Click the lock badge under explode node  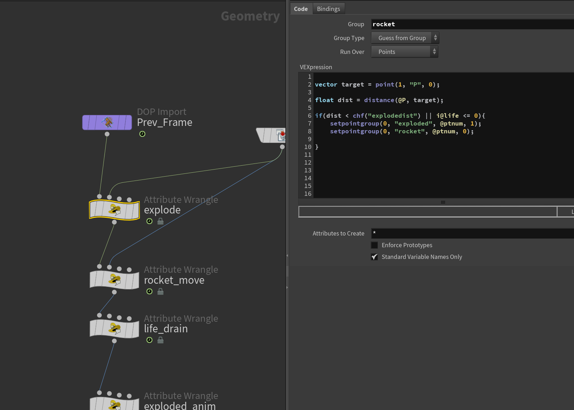[x=161, y=221]
